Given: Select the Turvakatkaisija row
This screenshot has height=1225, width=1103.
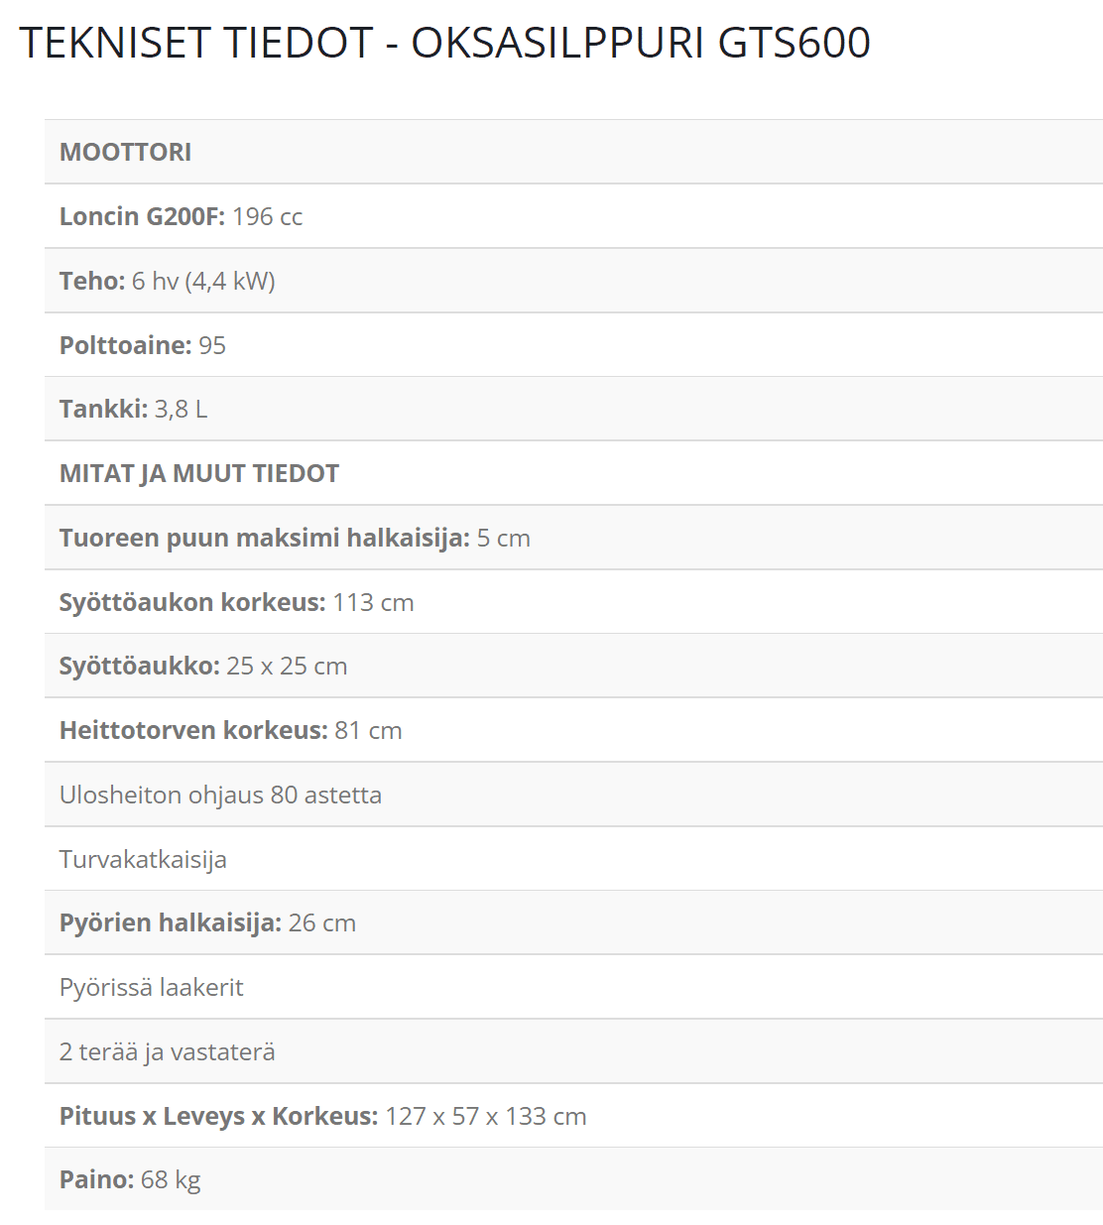Looking at the screenshot, I should tap(143, 859).
